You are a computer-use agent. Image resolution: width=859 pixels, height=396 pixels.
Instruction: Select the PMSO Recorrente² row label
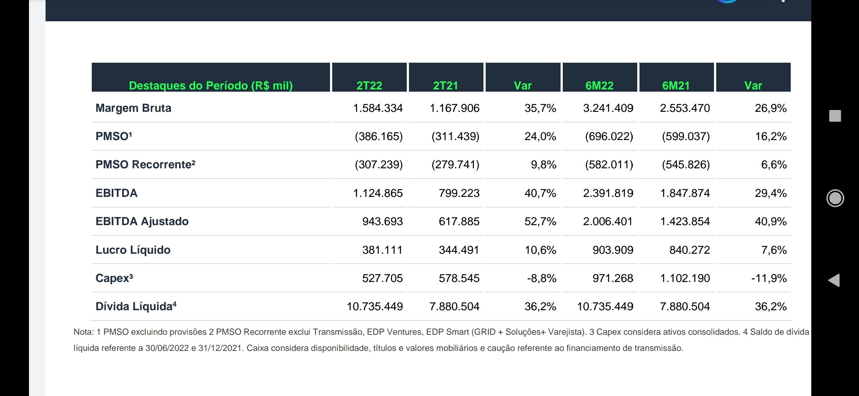click(145, 165)
